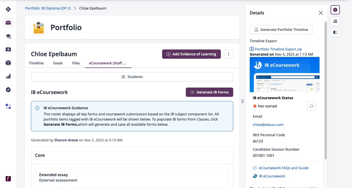Click the Extended essay row
Screen dimensions: 352x188
click(132, 178)
